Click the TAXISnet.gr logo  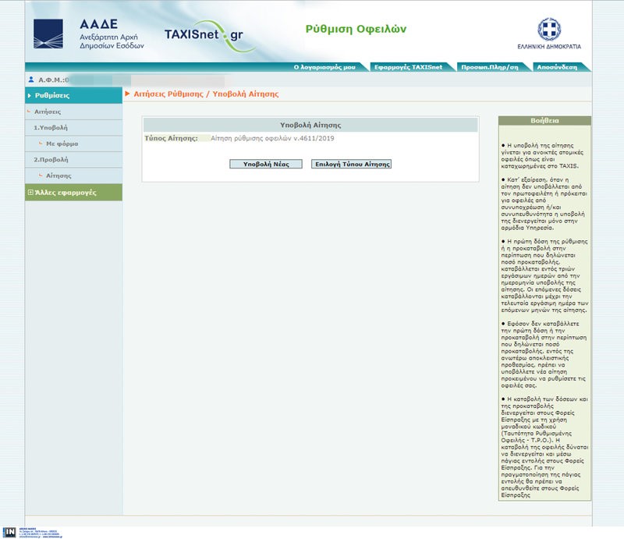[204, 34]
